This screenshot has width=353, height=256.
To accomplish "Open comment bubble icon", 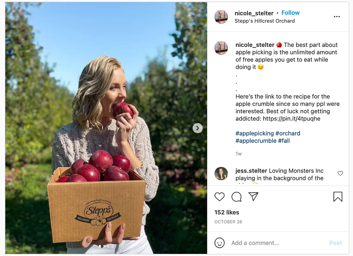I will click(237, 197).
